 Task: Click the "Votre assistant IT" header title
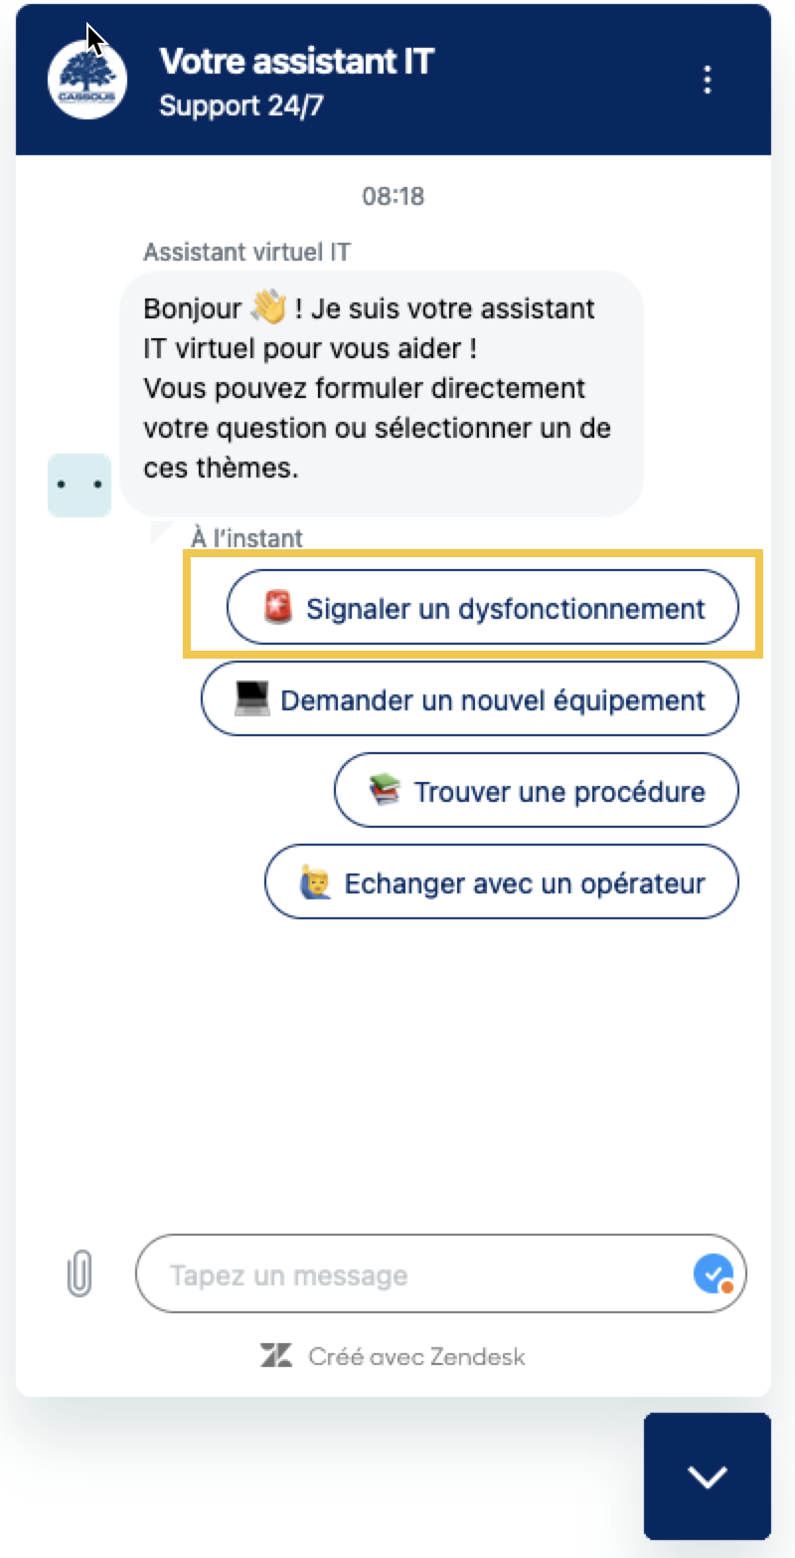click(x=296, y=62)
